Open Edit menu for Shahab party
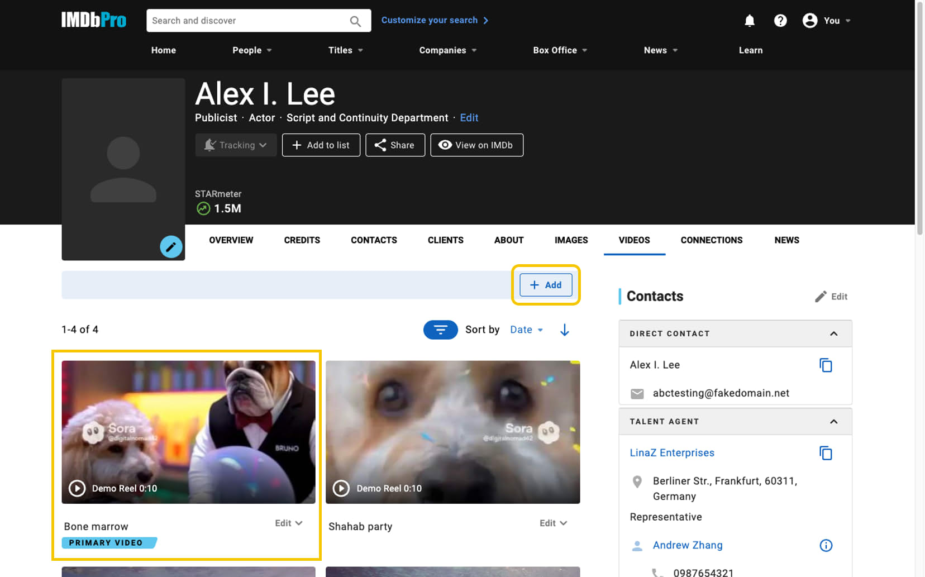Image resolution: width=925 pixels, height=577 pixels. point(553,523)
